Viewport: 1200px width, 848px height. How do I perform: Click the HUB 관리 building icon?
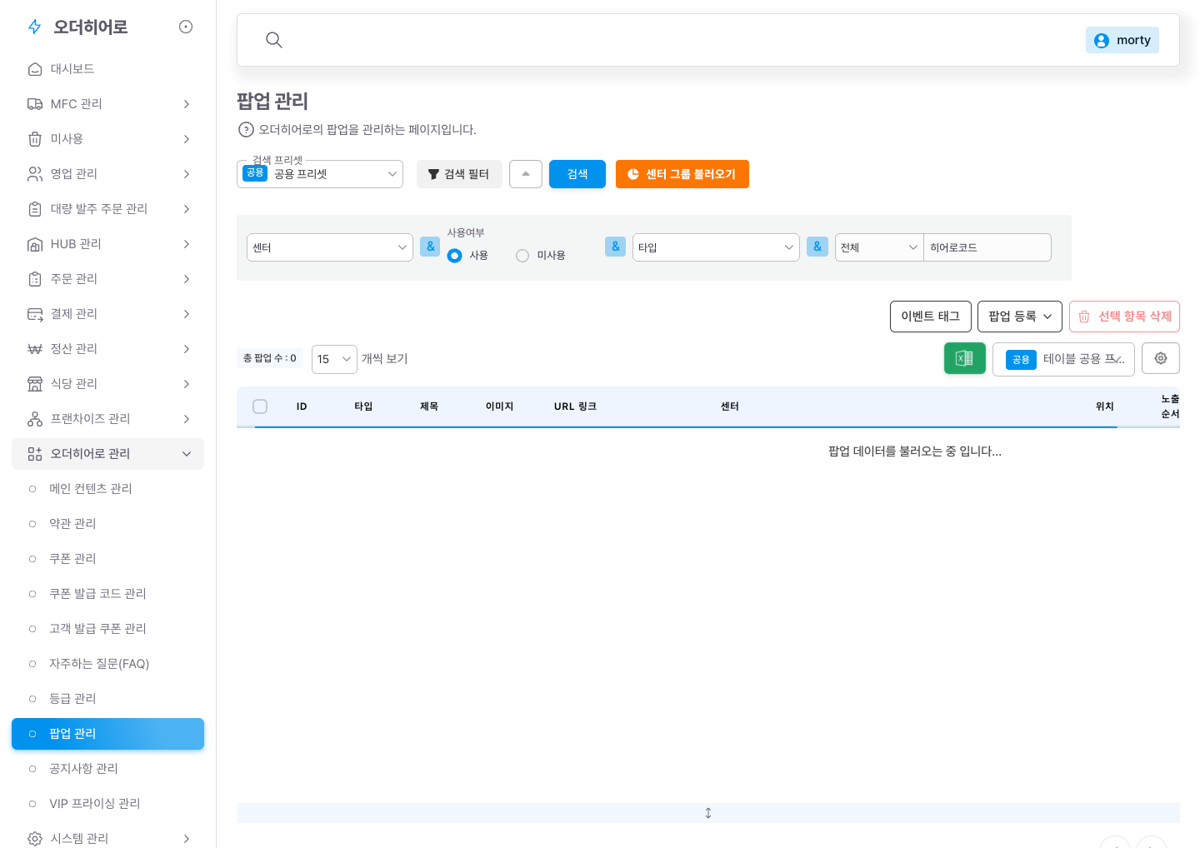35,244
